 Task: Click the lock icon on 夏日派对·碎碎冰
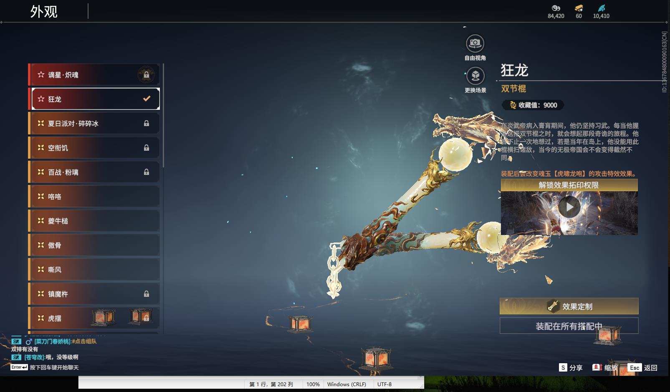147,123
